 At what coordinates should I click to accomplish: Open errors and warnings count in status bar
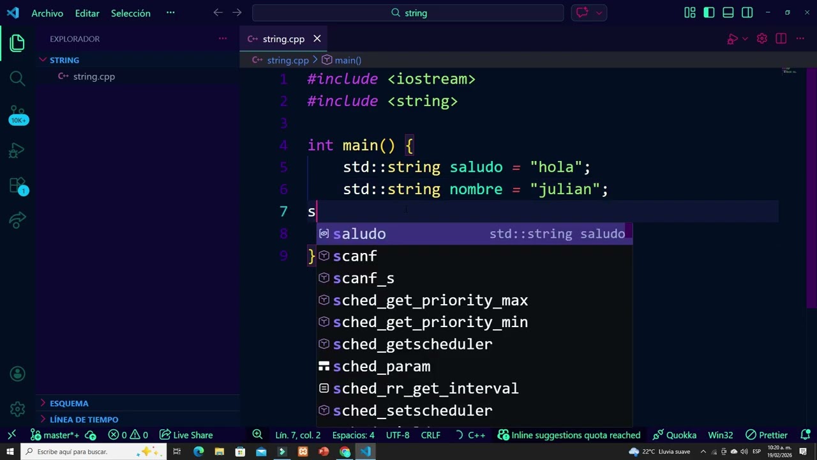coord(128,435)
